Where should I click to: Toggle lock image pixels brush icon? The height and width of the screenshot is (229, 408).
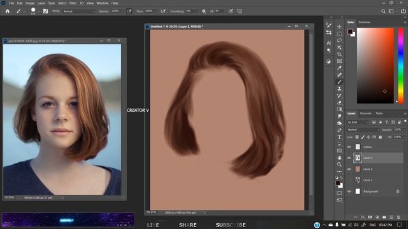tap(363, 137)
